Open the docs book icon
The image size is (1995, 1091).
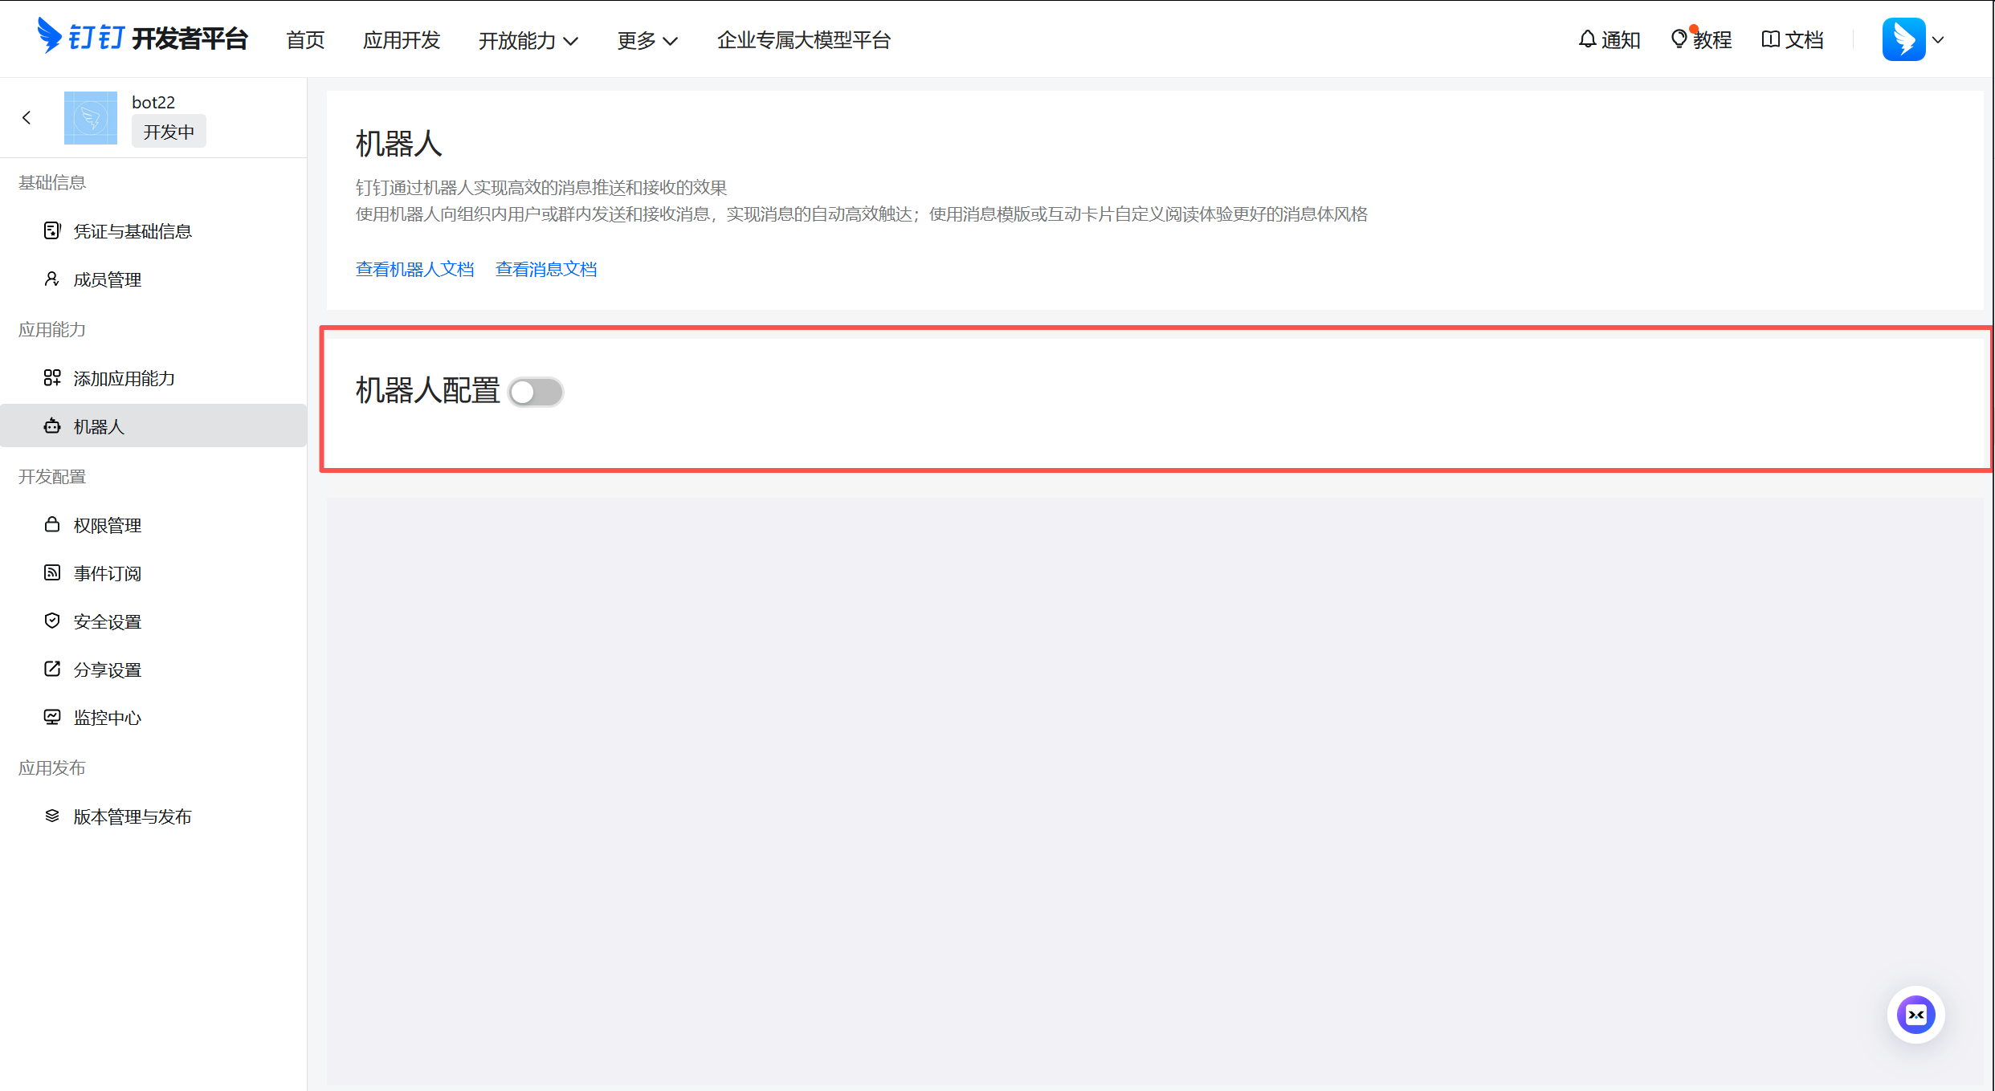click(1770, 39)
